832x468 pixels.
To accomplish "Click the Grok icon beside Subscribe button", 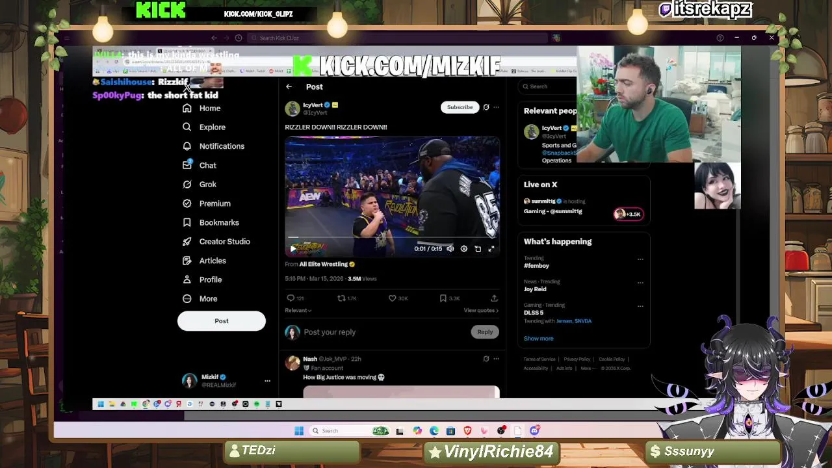I will coord(486,107).
